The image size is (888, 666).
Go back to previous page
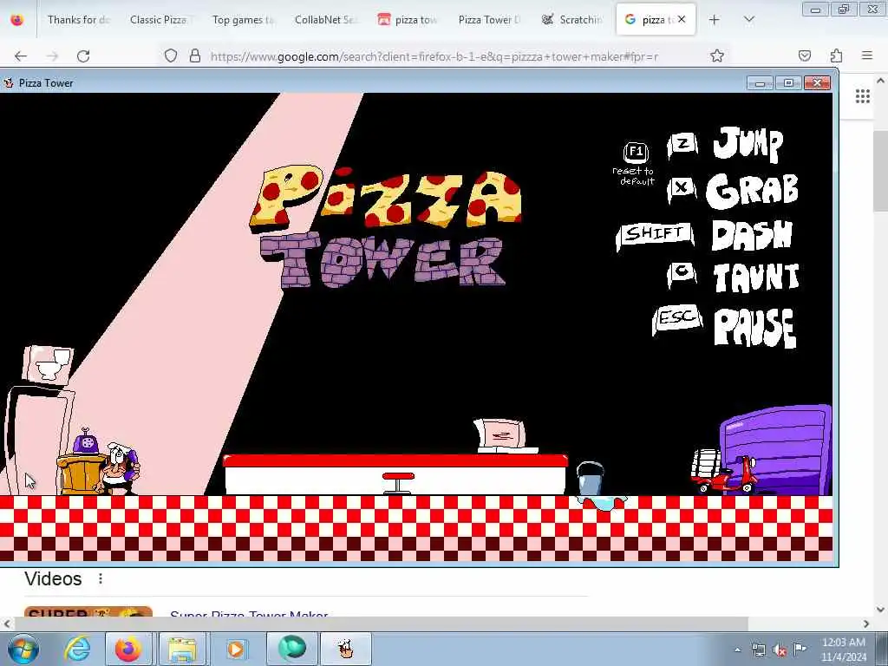(21, 56)
